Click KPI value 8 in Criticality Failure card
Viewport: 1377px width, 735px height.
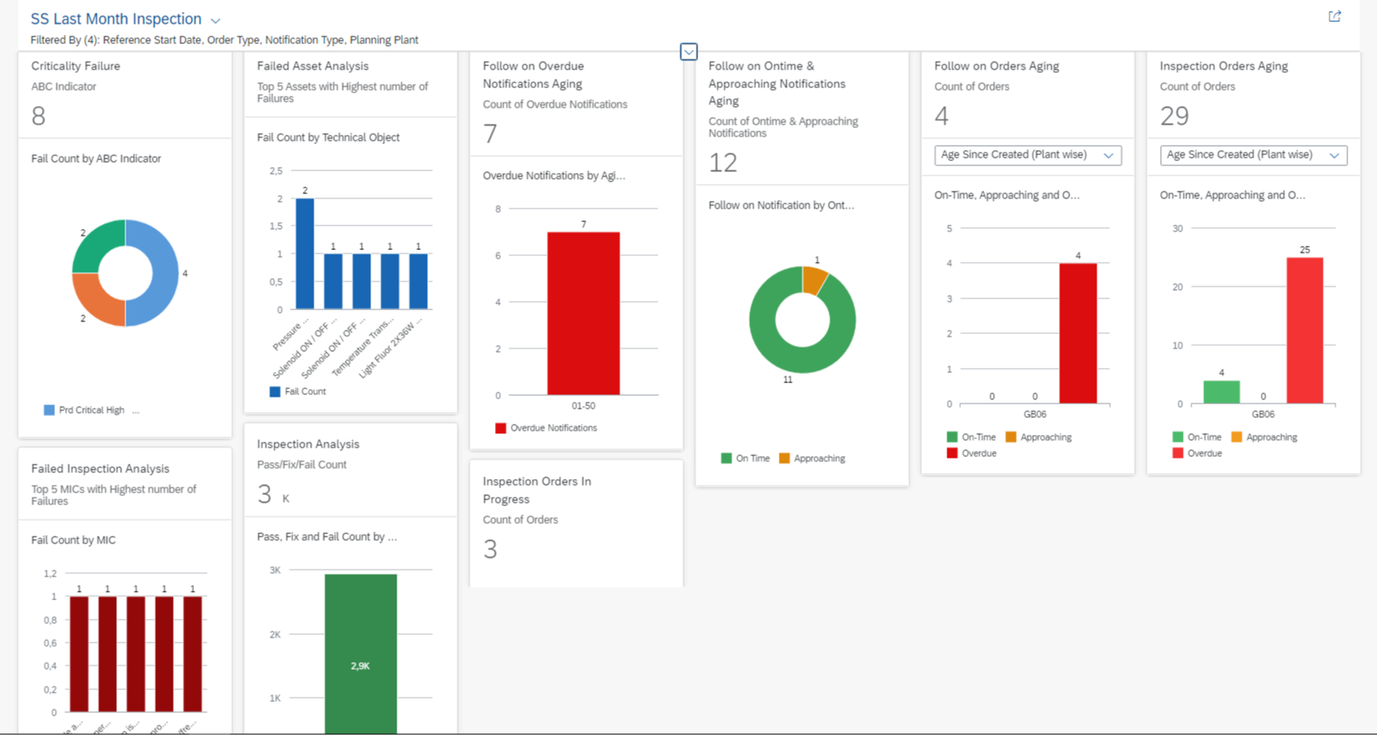click(38, 116)
